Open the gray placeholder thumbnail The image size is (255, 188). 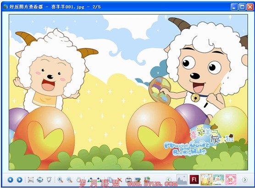pyautogui.click(x=182, y=180)
